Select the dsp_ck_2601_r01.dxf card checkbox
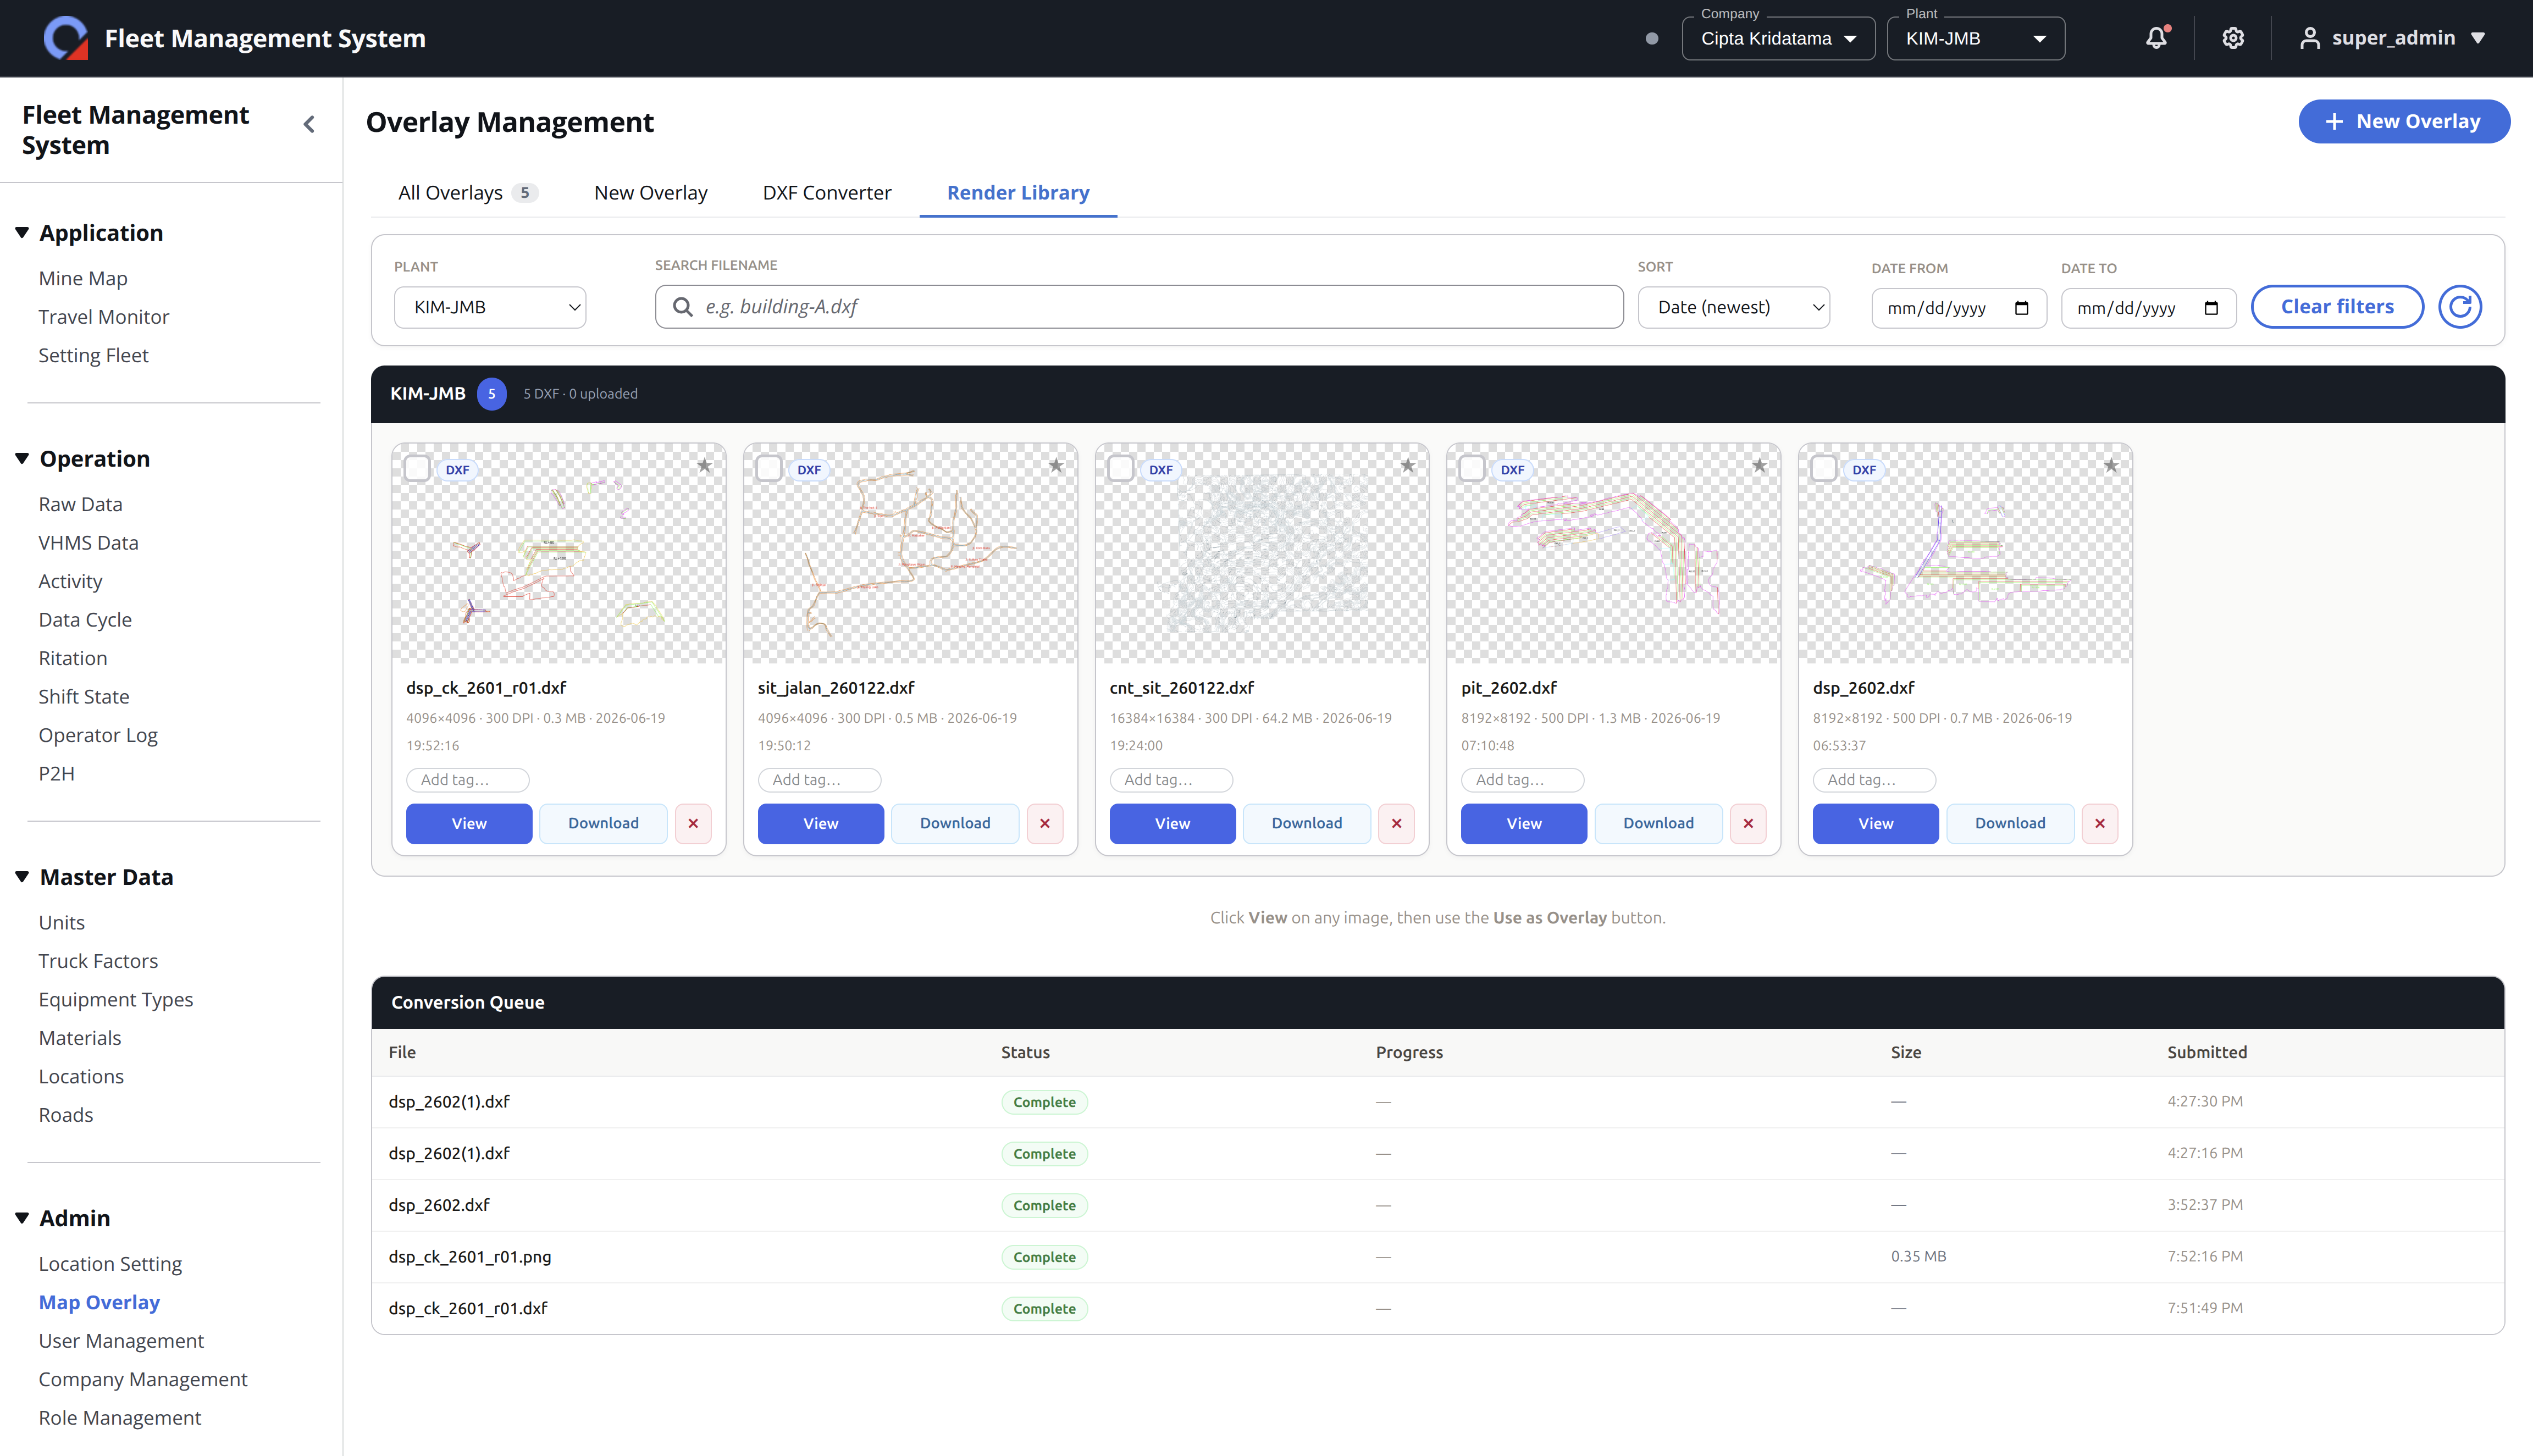This screenshot has height=1456, width=2533. click(417, 468)
